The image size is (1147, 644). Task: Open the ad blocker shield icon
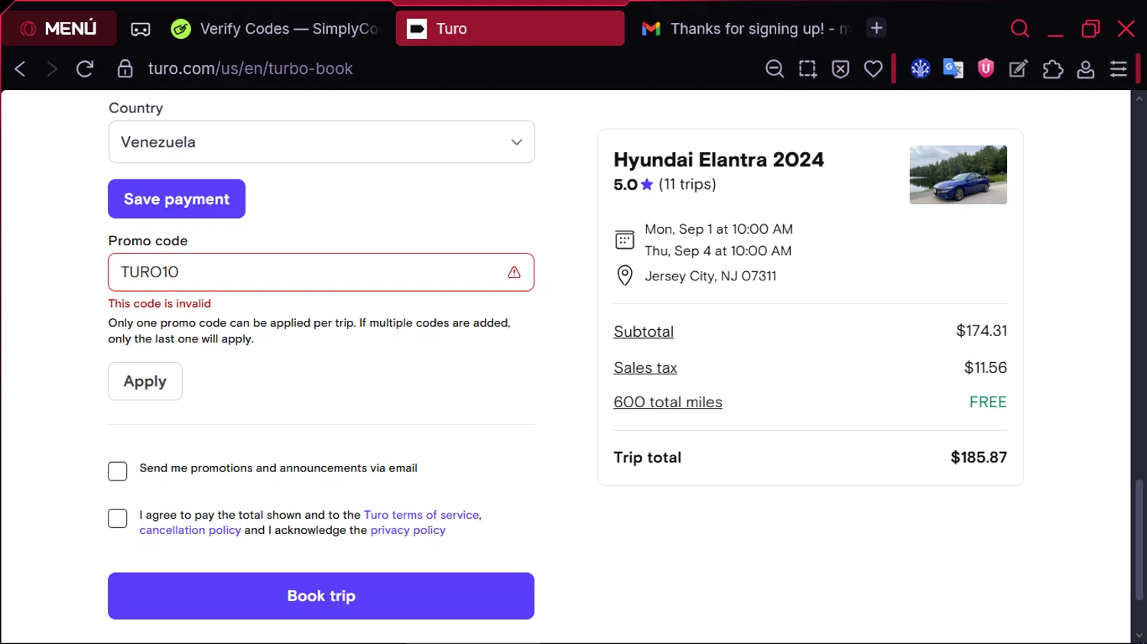(x=840, y=69)
